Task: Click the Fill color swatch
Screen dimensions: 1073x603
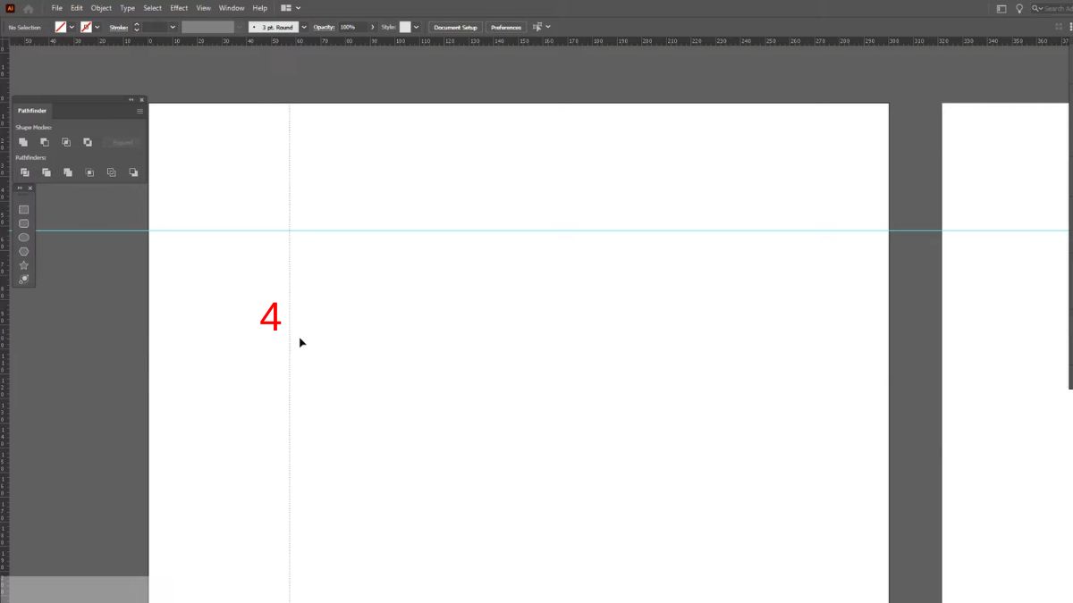Action: (x=61, y=27)
